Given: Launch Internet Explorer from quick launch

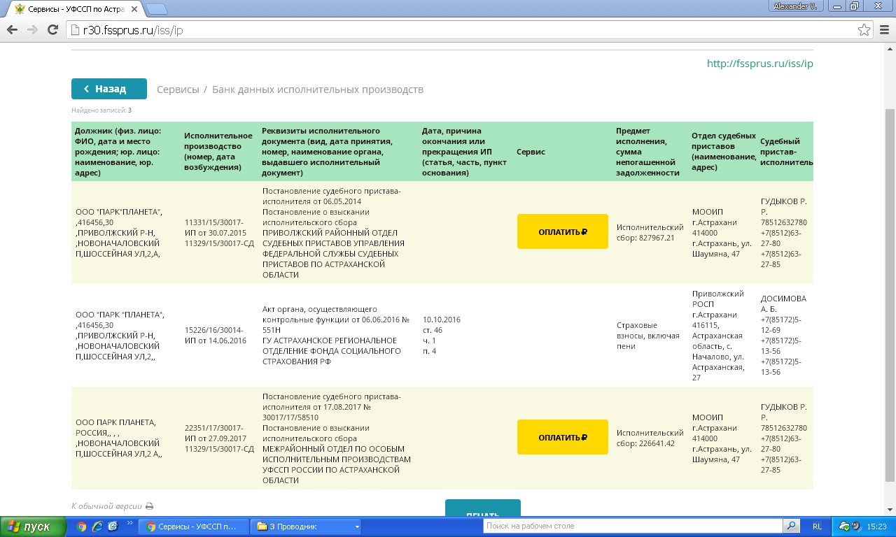Looking at the screenshot, I should point(97,527).
